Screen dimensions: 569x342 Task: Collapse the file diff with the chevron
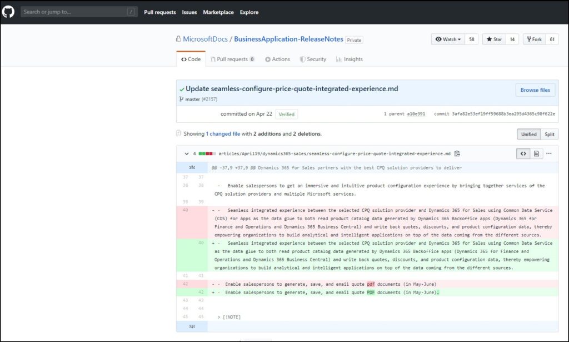(187, 153)
